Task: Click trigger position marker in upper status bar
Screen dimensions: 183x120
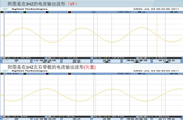Action: [x=94, y=12]
